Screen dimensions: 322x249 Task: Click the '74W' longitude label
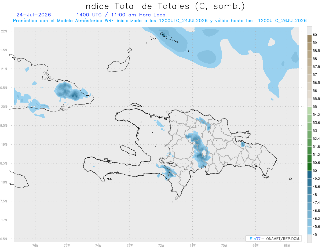(x=98, y=246)
